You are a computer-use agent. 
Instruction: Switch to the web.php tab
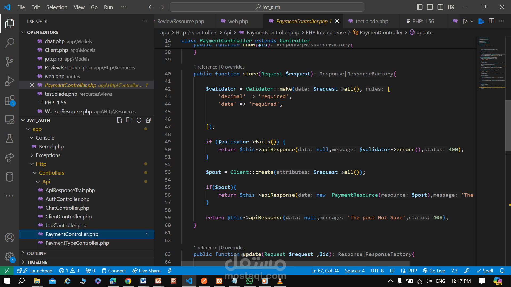coord(238,21)
